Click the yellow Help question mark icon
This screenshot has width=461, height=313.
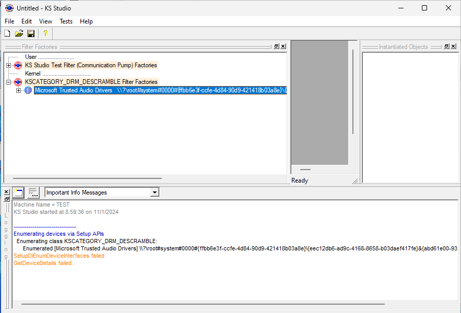(x=45, y=33)
